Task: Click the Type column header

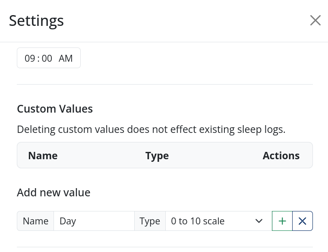Action: [x=157, y=155]
